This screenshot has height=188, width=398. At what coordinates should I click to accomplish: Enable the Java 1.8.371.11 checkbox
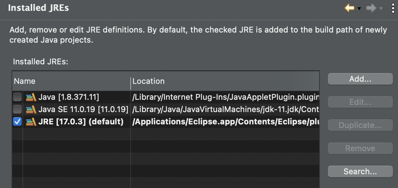click(x=17, y=97)
